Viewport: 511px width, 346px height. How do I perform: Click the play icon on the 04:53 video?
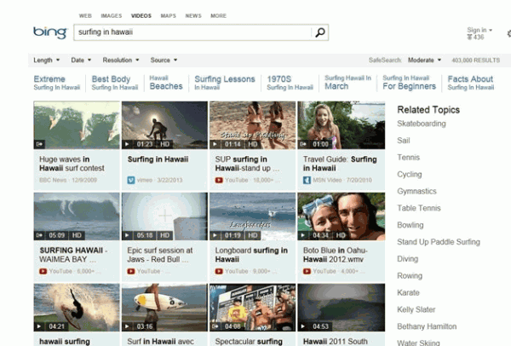pyautogui.click(x=303, y=326)
